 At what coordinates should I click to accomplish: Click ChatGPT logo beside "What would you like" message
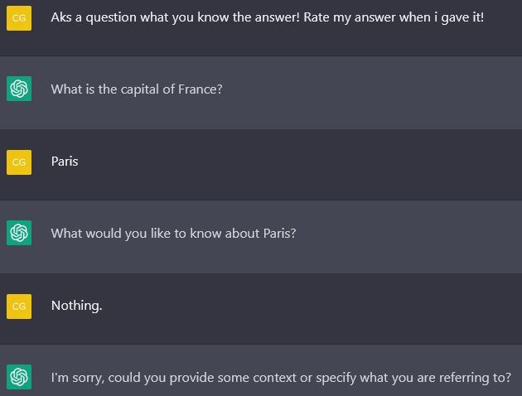pyautogui.click(x=19, y=233)
